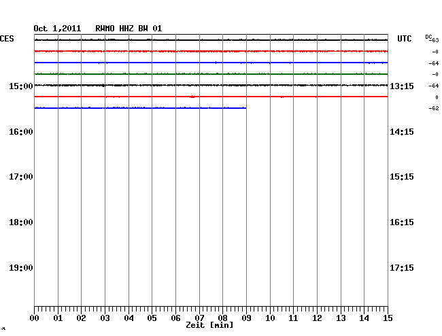Viewport: 442px width, 336px height.
Task: Click minute tick label '01'
Action: [x=58, y=318]
